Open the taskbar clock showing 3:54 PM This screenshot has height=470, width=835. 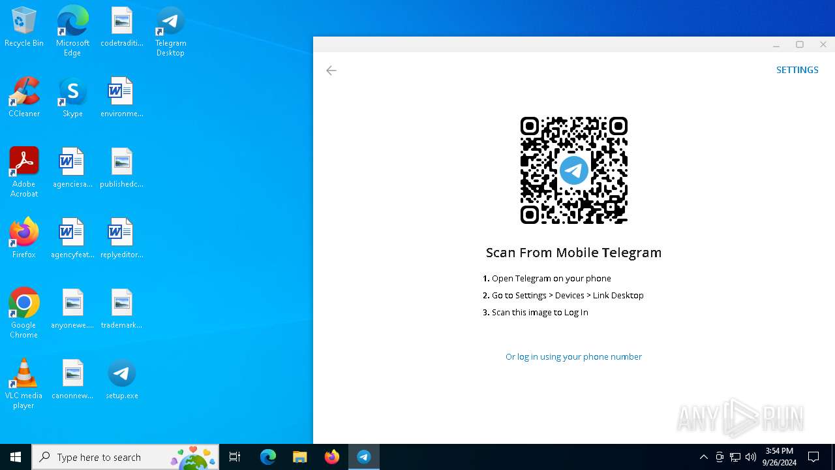click(779, 457)
